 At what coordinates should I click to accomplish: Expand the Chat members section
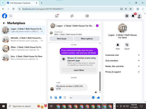122,60
